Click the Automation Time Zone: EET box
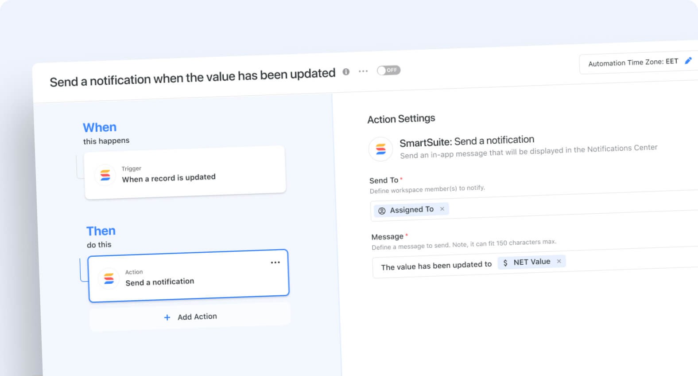The width and height of the screenshot is (698, 376). tap(639, 63)
